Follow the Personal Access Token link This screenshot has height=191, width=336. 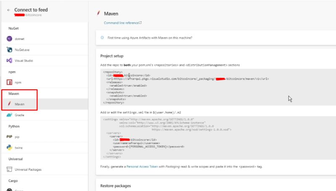(142, 166)
